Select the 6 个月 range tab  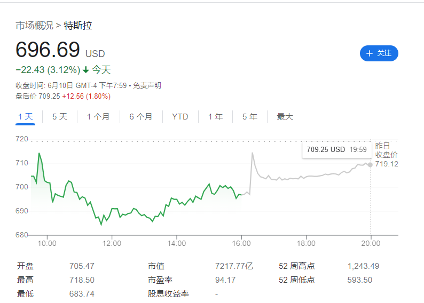point(140,117)
